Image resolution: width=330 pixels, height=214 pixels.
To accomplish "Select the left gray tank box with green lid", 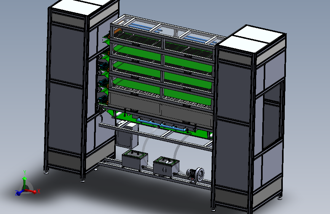I will click(x=135, y=159).
